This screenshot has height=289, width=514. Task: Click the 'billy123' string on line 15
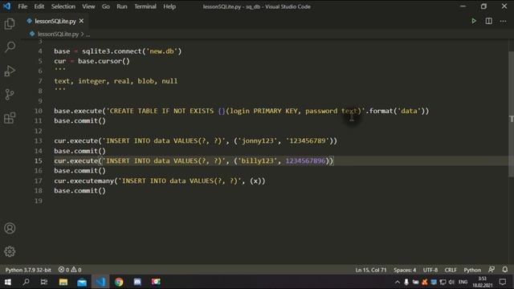[x=257, y=161]
